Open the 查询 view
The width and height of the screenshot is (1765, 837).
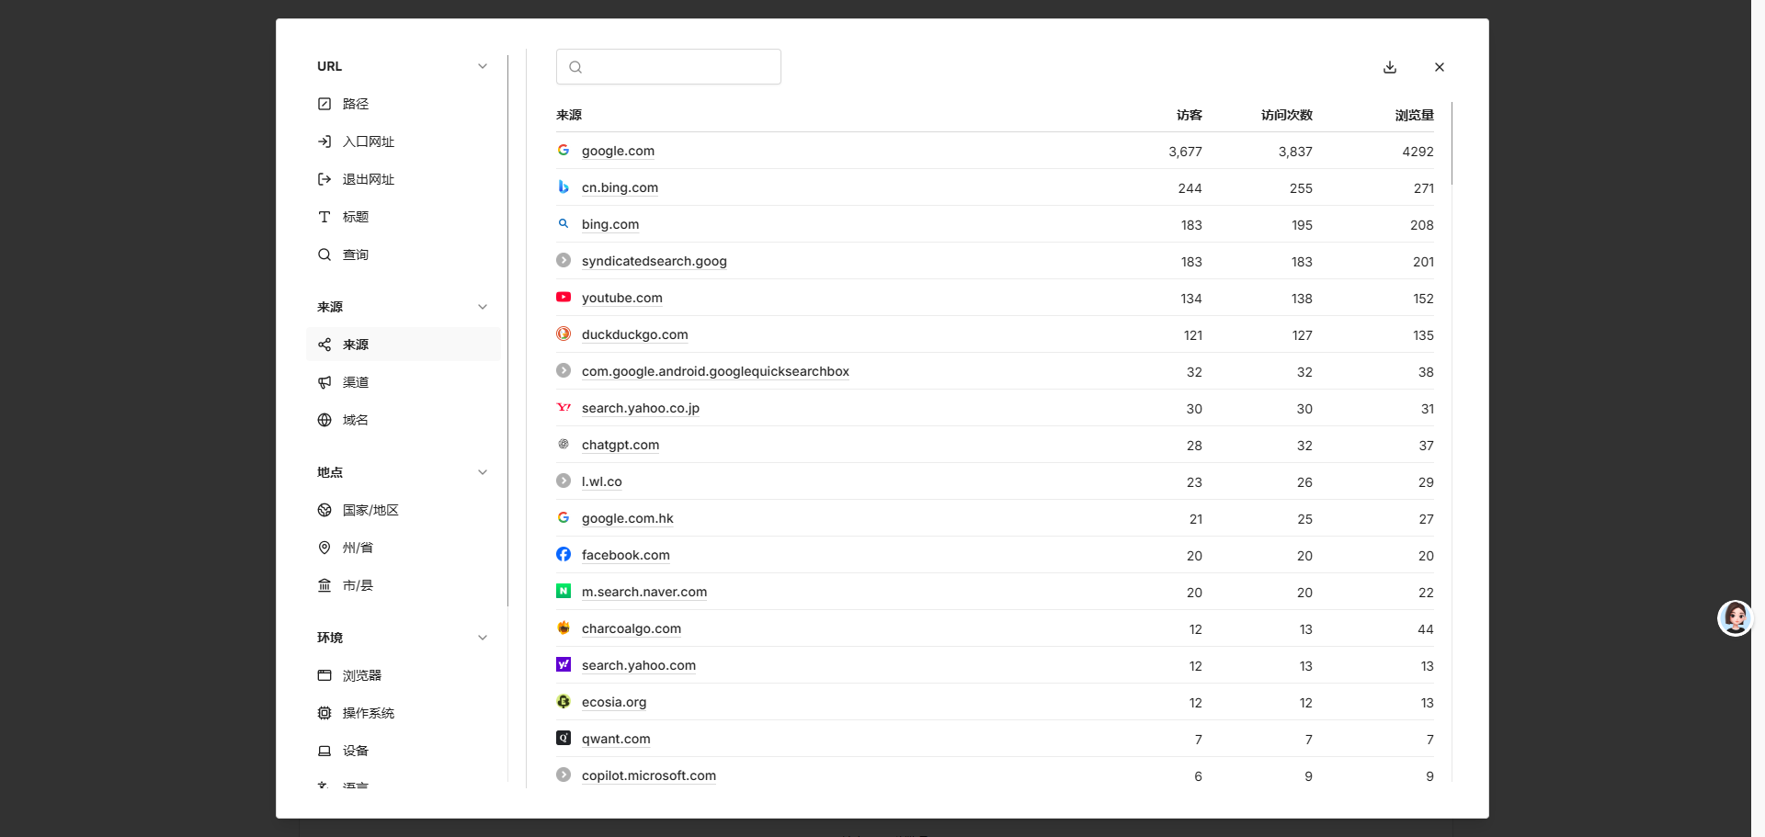(404, 254)
